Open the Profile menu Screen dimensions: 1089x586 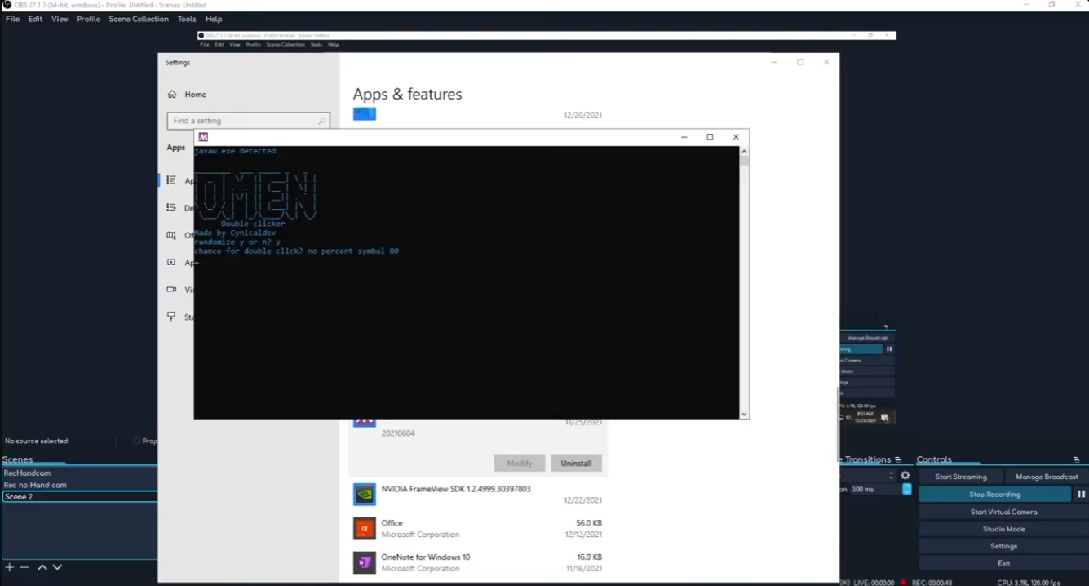pyautogui.click(x=88, y=19)
